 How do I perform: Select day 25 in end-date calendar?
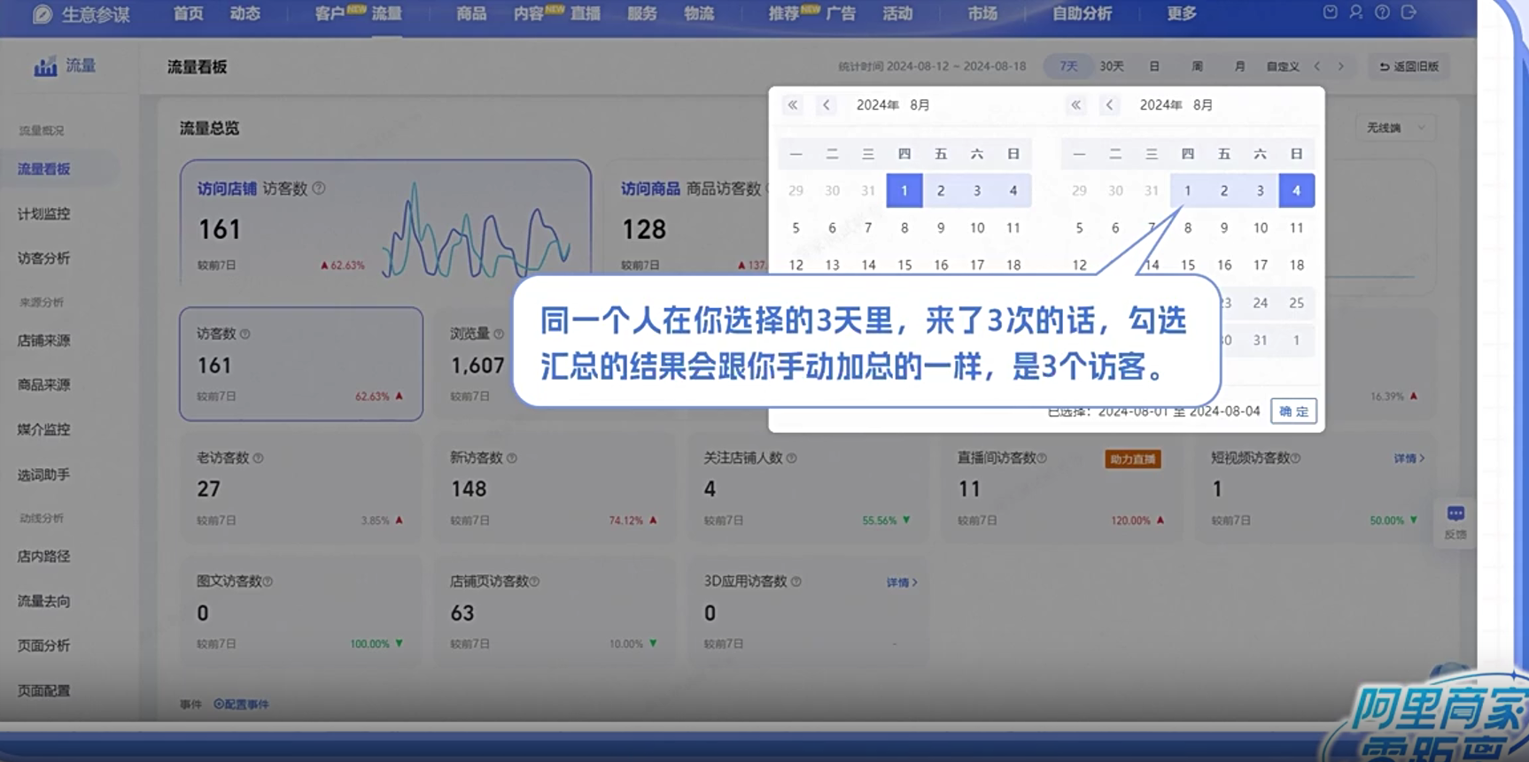tap(1296, 303)
